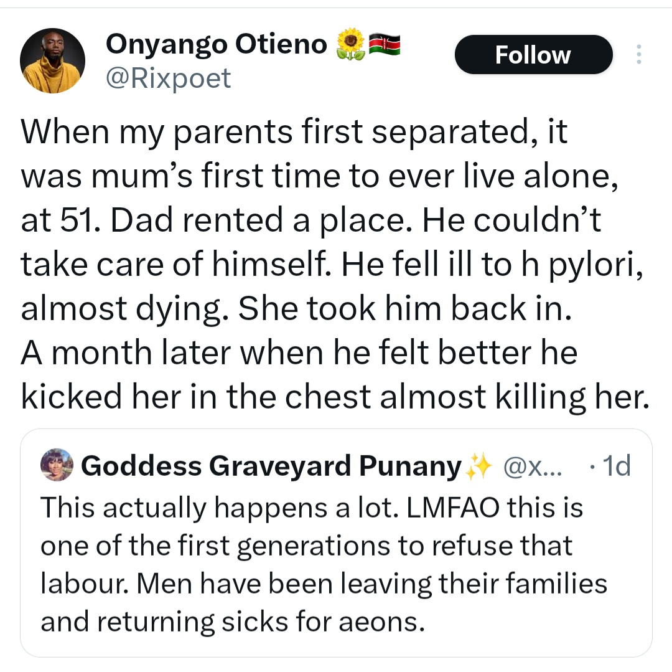Click the line "When my parents first separated"
This screenshot has width=672, height=672.
point(294,131)
